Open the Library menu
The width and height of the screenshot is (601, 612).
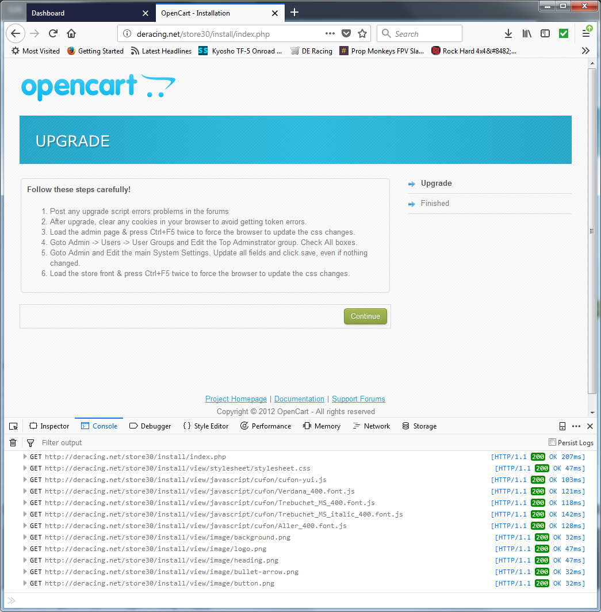(527, 33)
